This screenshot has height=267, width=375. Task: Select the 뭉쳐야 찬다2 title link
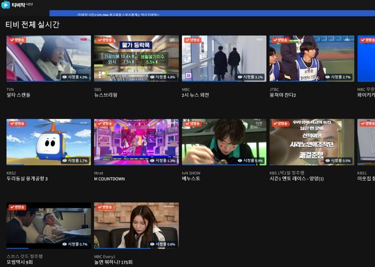coord(283,95)
